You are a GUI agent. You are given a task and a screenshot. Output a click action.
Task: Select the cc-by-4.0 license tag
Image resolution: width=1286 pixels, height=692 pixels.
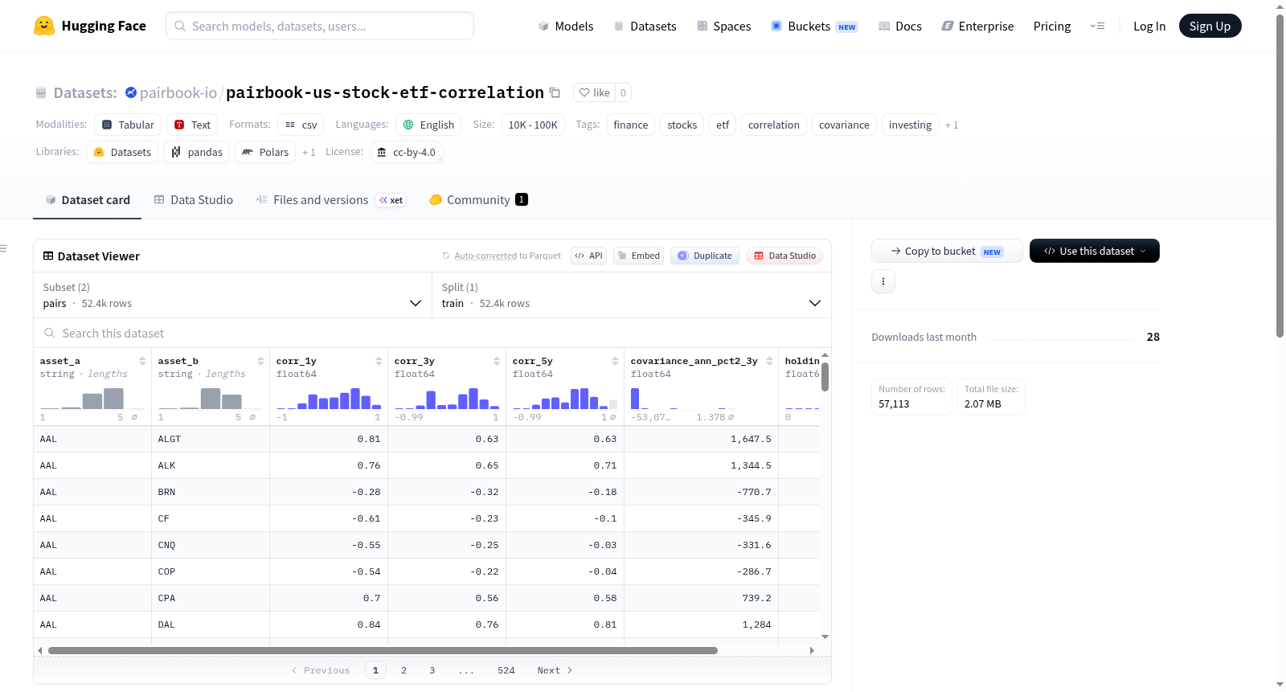click(x=407, y=152)
